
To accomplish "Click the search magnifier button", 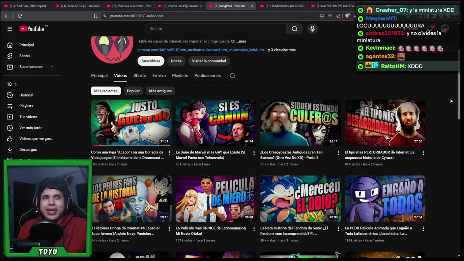I will [294, 29].
